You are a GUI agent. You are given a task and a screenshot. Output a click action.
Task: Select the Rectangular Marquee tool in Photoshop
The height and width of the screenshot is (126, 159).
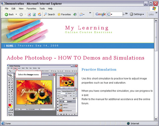(x=9, y=78)
